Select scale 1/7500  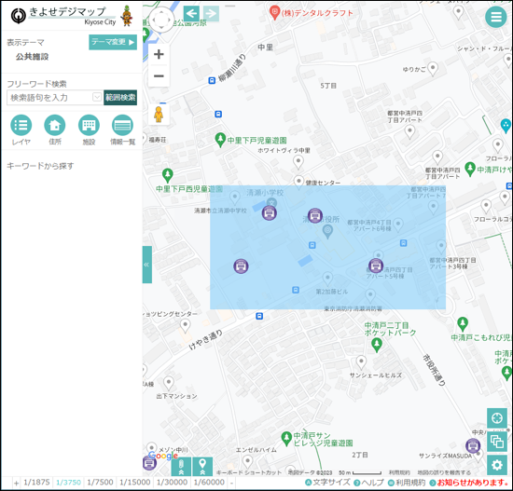pyautogui.click(x=100, y=483)
